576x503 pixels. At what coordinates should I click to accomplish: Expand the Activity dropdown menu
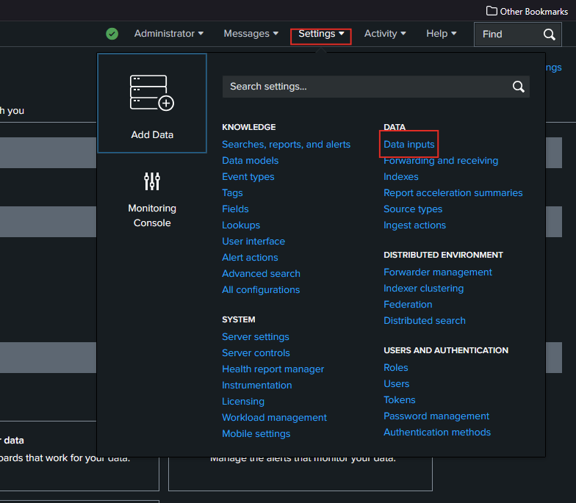tap(385, 34)
